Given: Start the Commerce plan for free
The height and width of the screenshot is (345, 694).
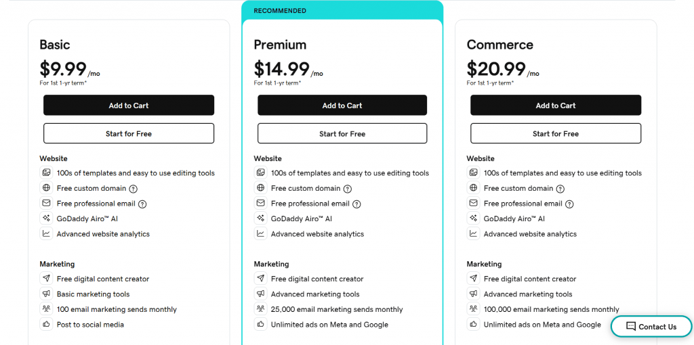Looking at the screenshot, I should (556, 134).
